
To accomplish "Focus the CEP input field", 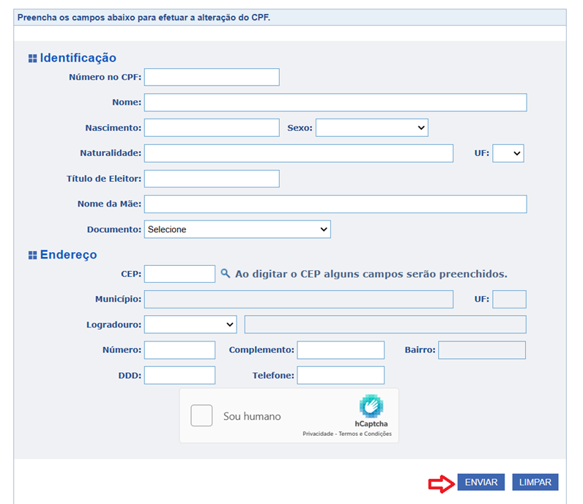I will point(179,274).
